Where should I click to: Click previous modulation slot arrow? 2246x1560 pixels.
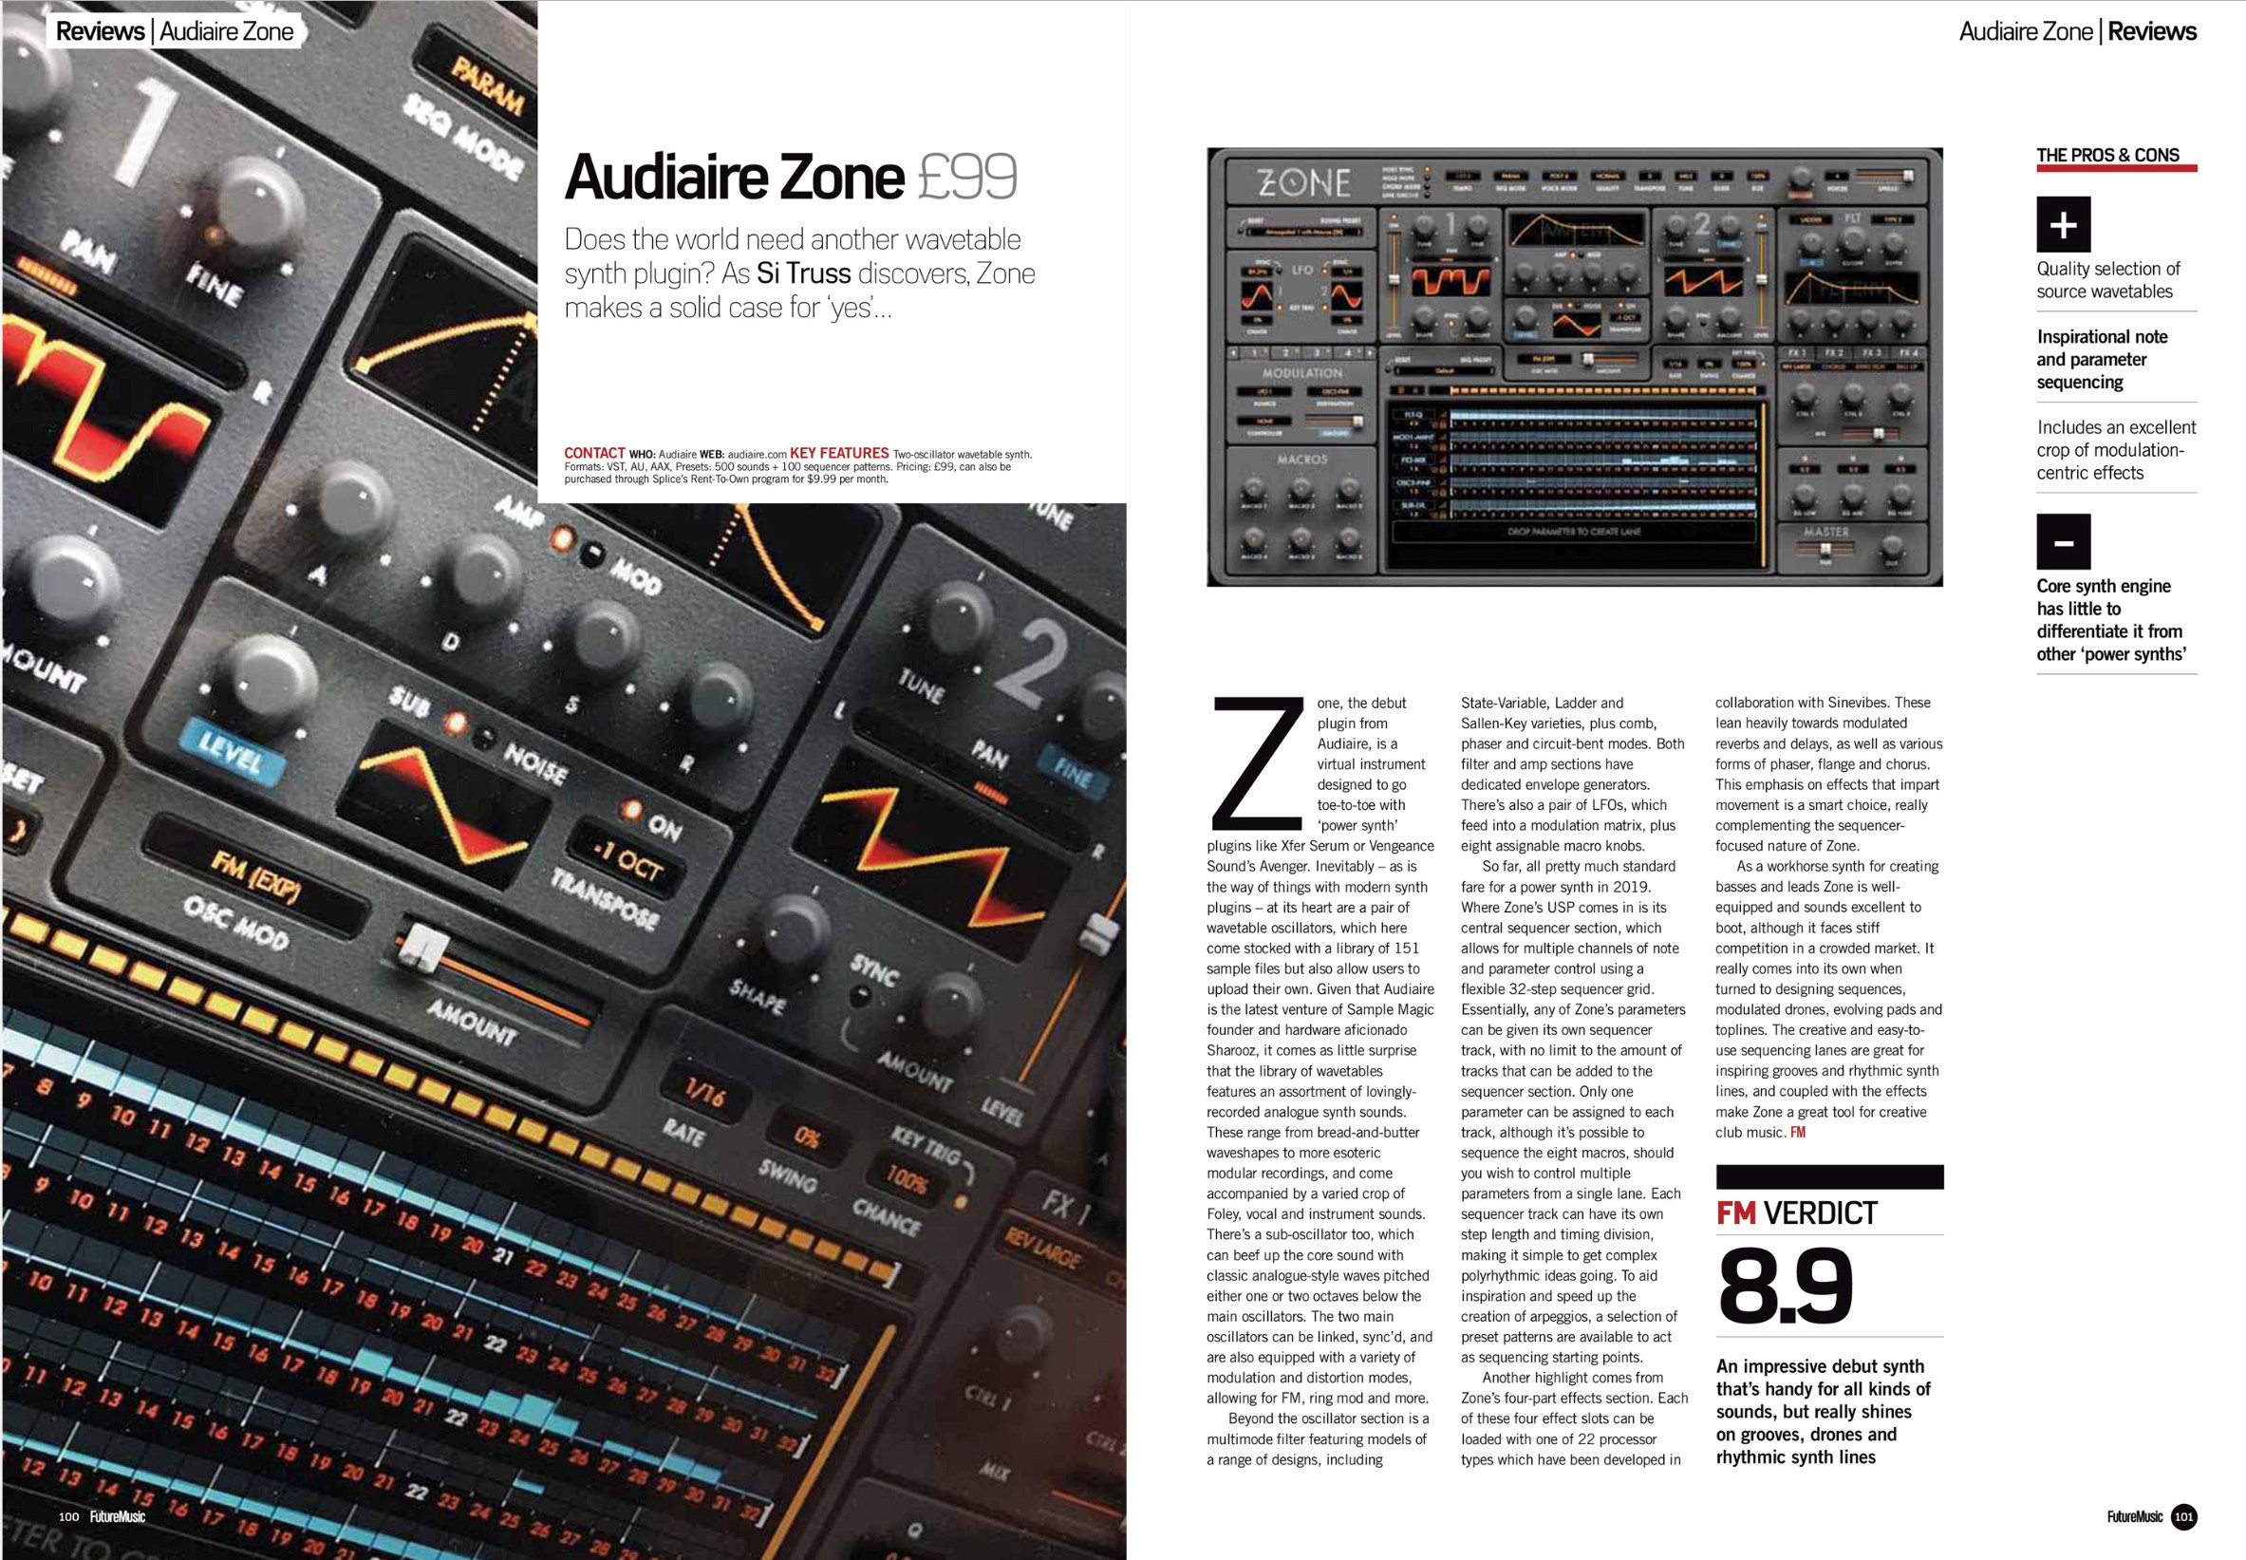[x=1233, y=354]
